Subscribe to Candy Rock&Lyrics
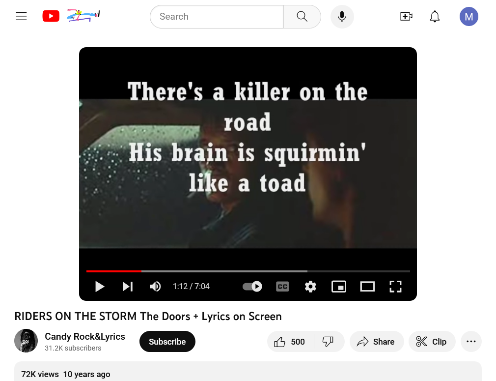 167,341
